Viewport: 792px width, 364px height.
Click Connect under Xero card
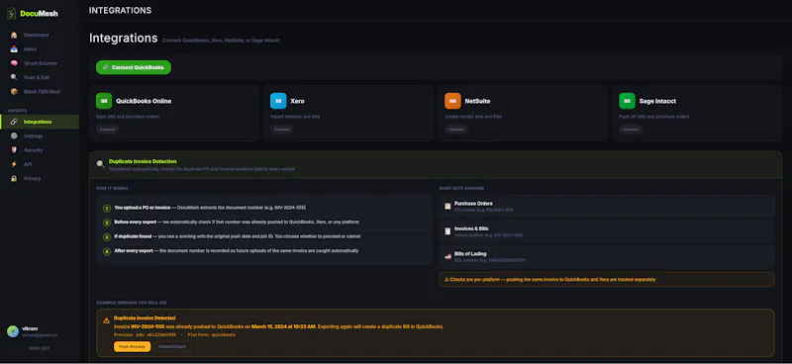[281, 130]
